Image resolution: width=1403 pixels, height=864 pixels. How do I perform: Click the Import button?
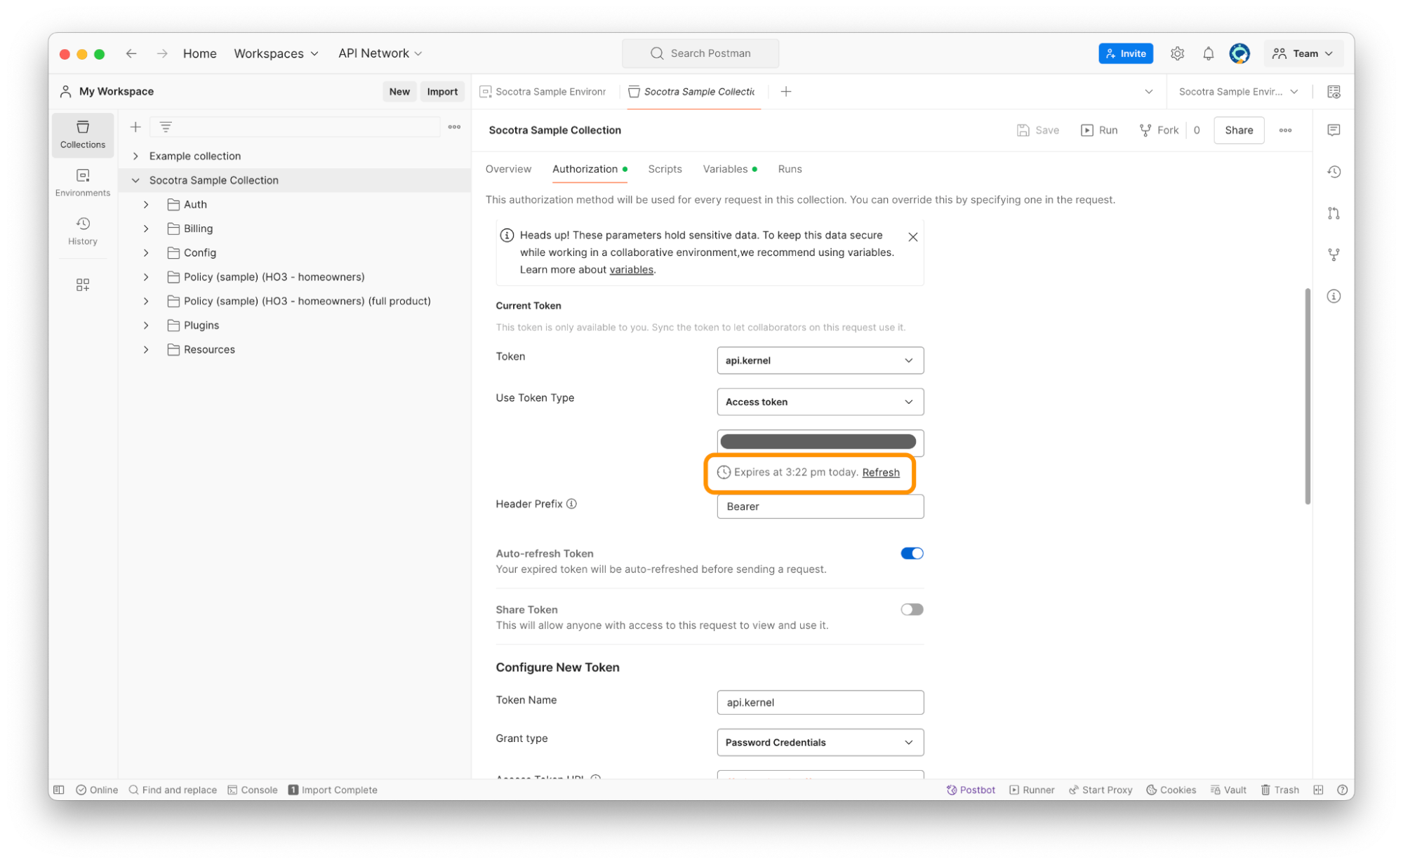point(442,91)
